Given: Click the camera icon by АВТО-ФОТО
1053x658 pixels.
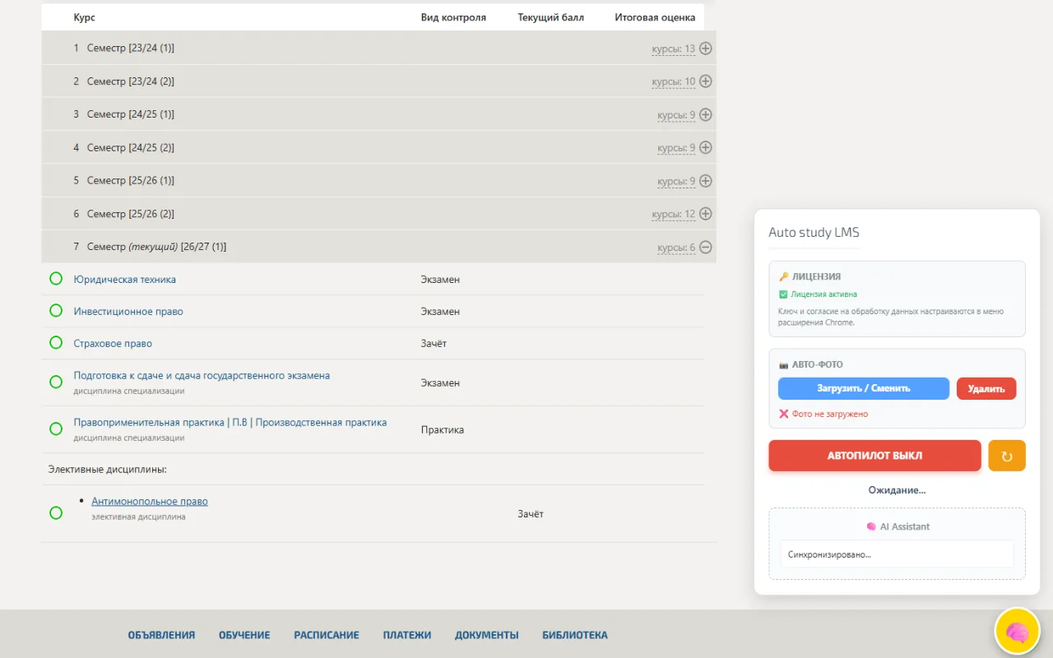Looking at the screenshot, I should (x=783, y=364).
